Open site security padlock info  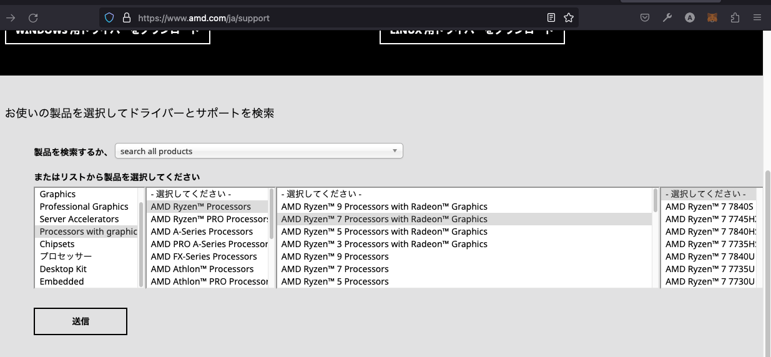[126, 18]
